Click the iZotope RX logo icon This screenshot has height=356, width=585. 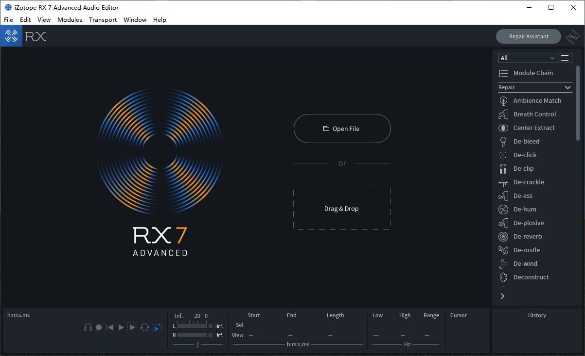point(11,36)
